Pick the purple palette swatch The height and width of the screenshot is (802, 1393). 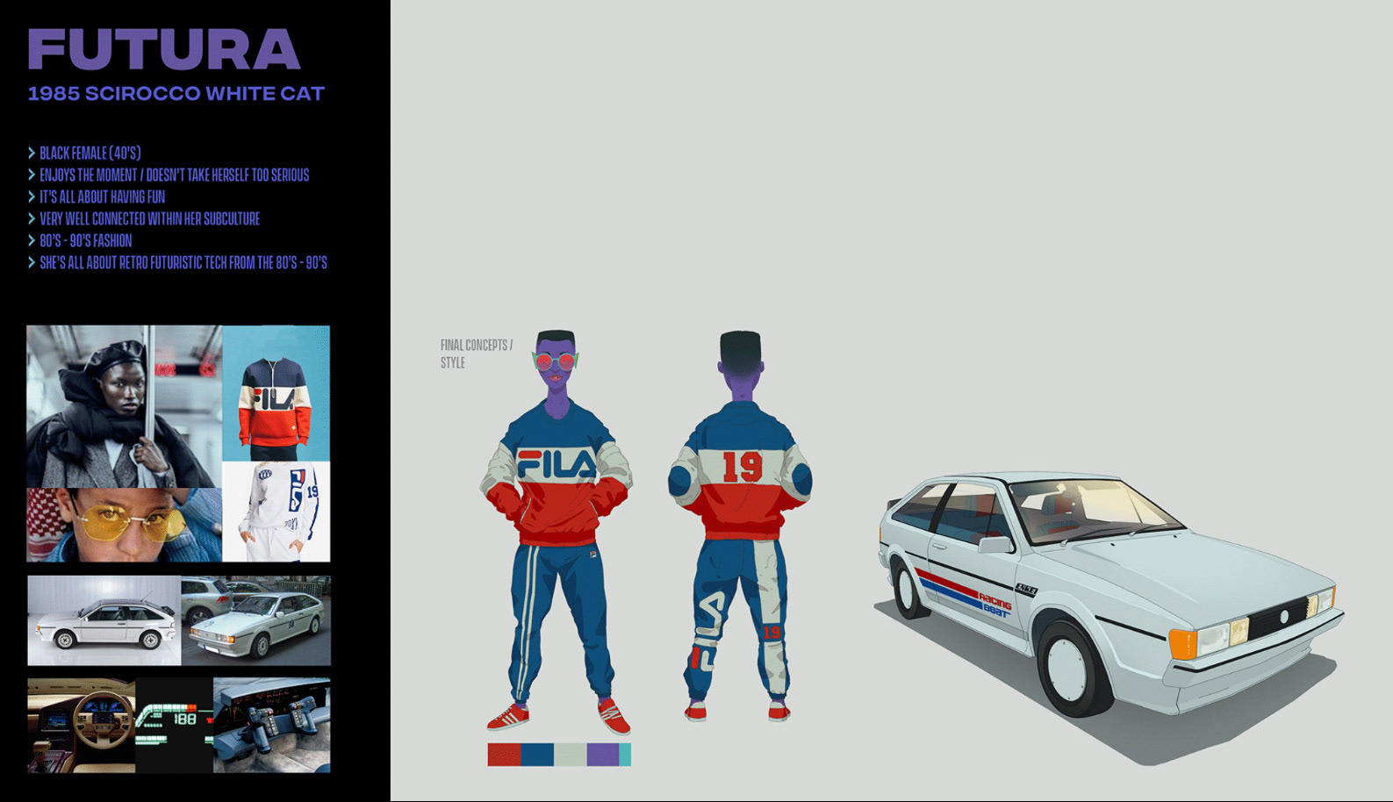(603, 755)
